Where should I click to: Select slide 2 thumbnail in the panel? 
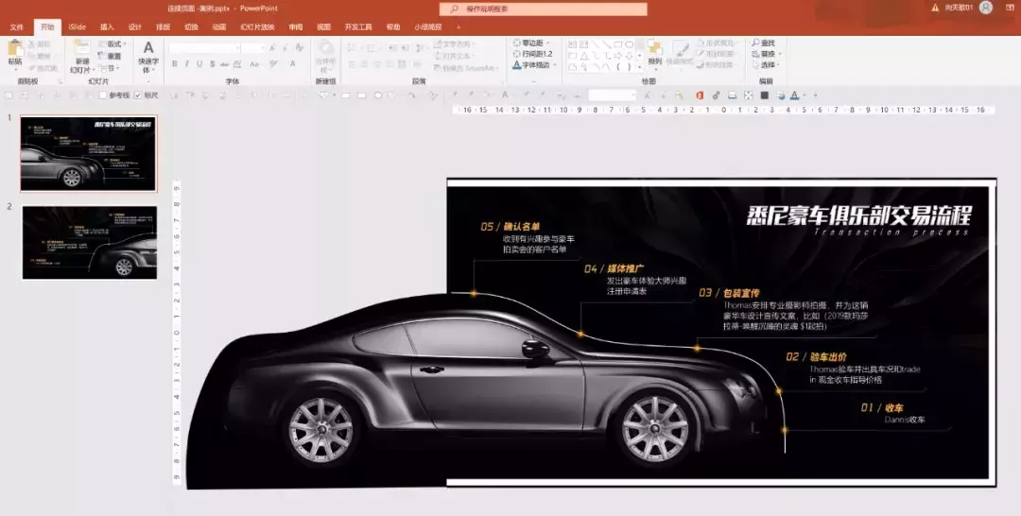point(90,242)
